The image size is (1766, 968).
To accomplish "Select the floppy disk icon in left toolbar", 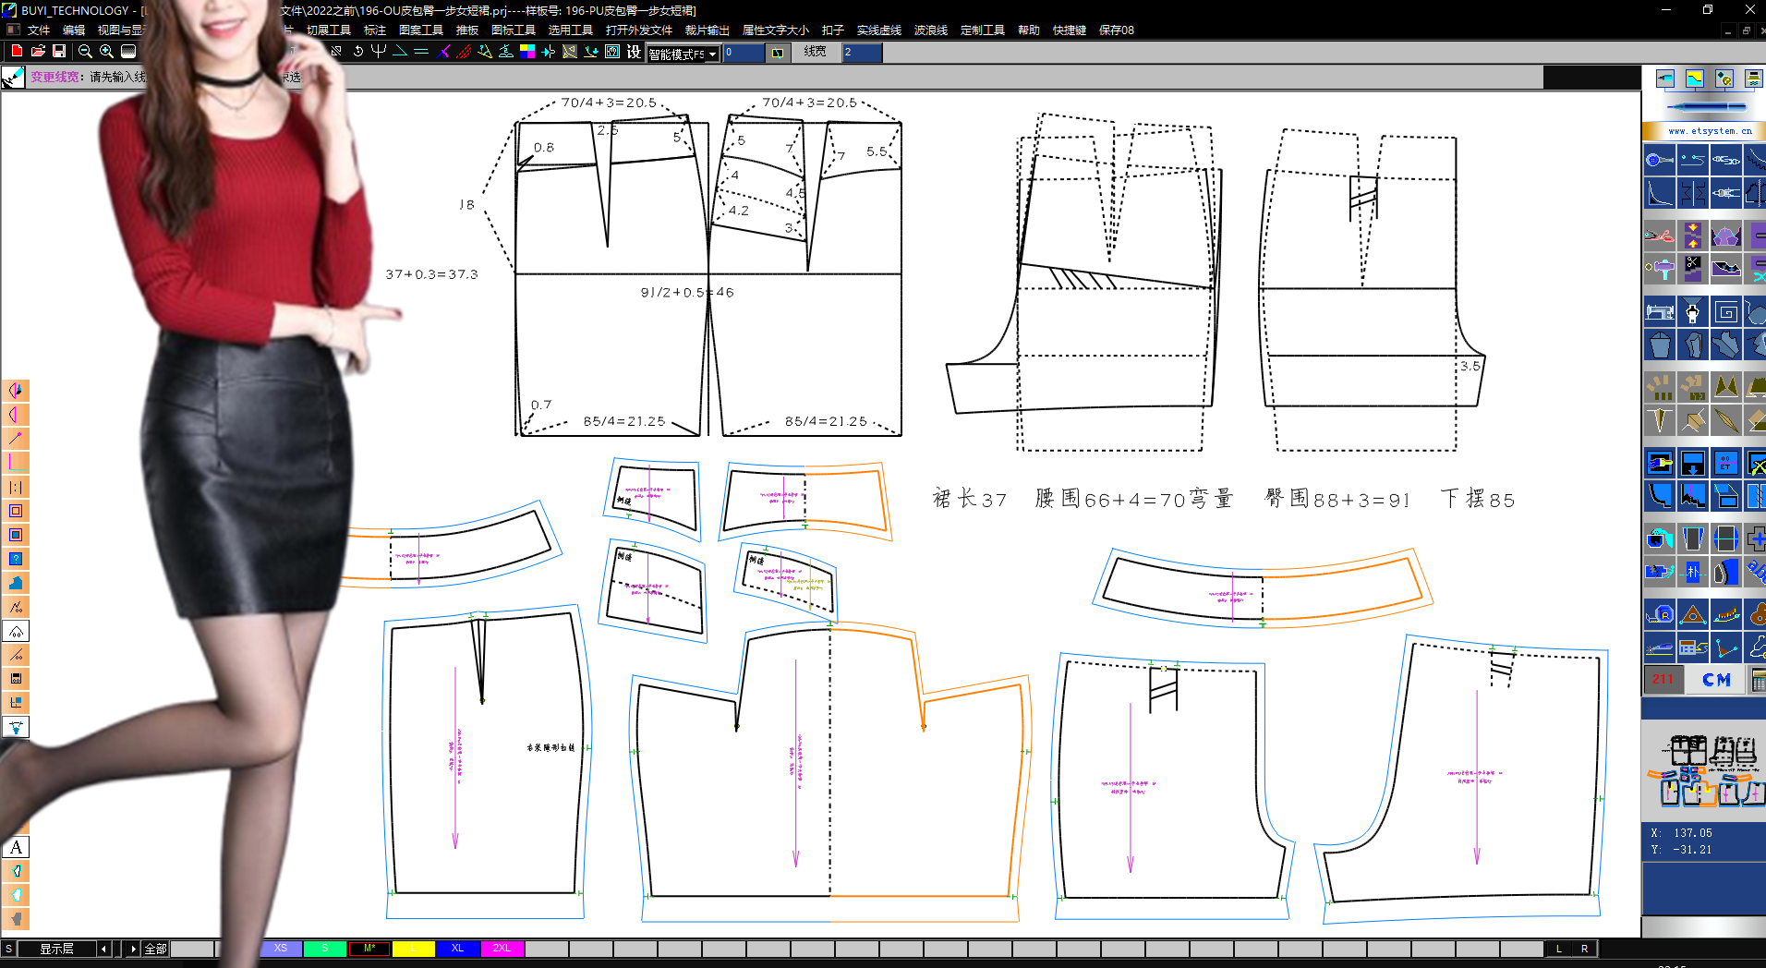I will tap(16, 679).
